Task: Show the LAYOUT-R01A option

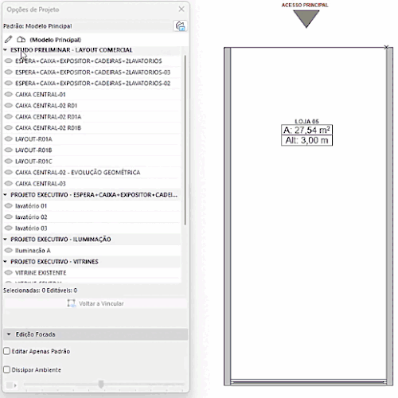Action: coord(9,139)
